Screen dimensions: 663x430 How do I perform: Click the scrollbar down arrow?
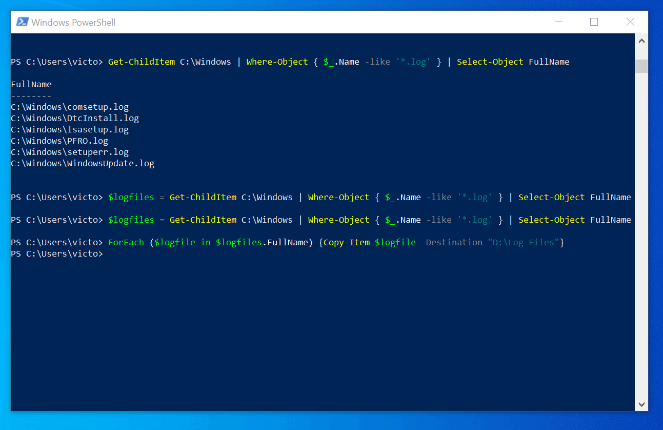(x=641, y=404)
